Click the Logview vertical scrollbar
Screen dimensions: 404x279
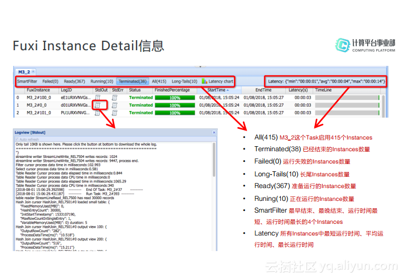pyautogui.click(x=214, y=160)
